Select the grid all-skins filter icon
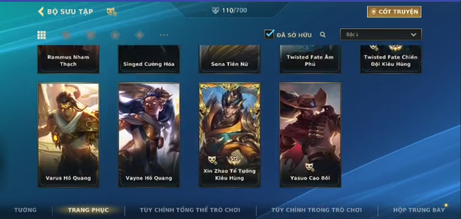Viewport: 461px width, 219px height. pyautogui.click(x=41, y=35)
